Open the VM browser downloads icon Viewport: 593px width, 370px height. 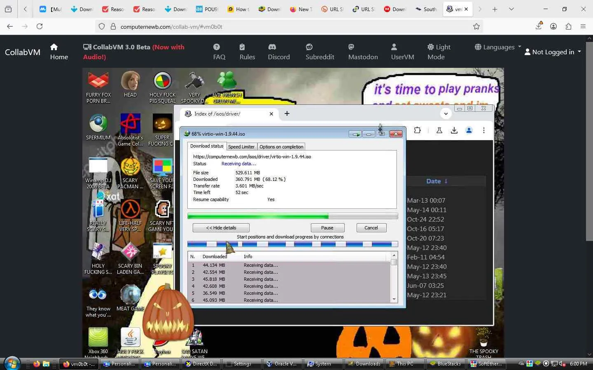(454, 130)
